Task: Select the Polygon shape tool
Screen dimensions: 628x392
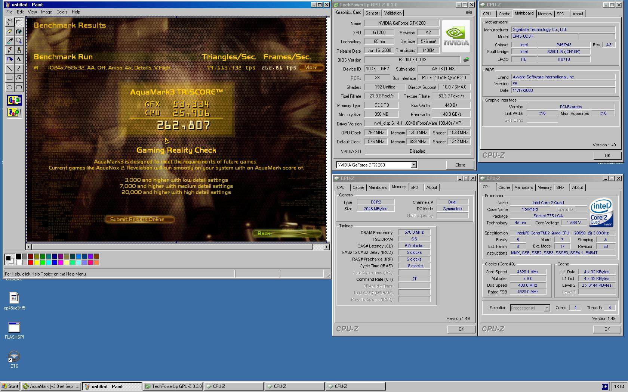Action: 19,78
